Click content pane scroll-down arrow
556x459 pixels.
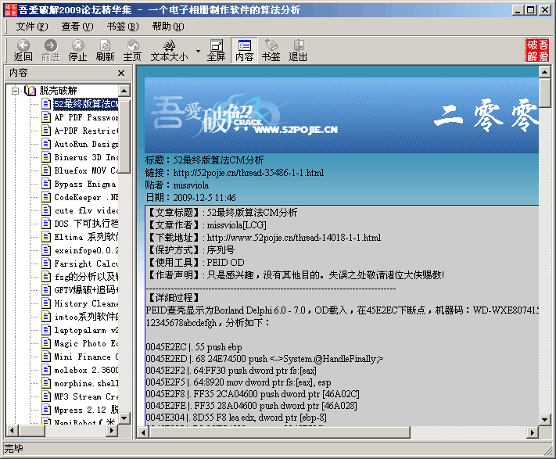click(544, 420)
